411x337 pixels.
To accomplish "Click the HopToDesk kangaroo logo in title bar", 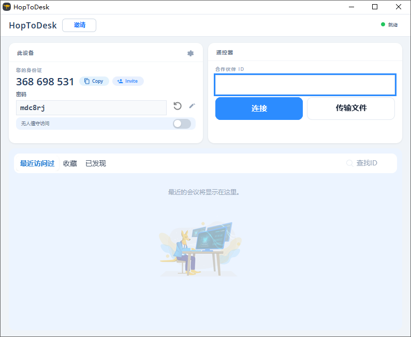I will coord(7,7).
